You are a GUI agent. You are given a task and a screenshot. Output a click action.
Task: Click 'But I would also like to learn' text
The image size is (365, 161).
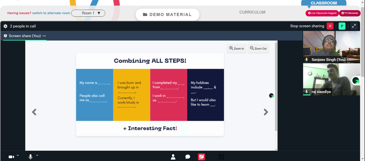tap(203, 102)
